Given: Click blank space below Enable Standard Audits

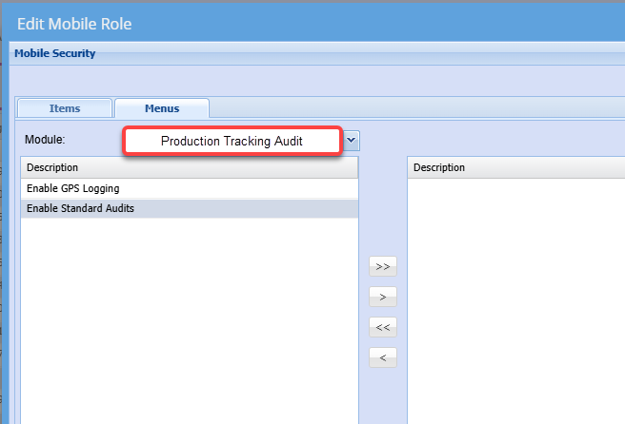Looking at the screenshot, I should pos(189,314).
